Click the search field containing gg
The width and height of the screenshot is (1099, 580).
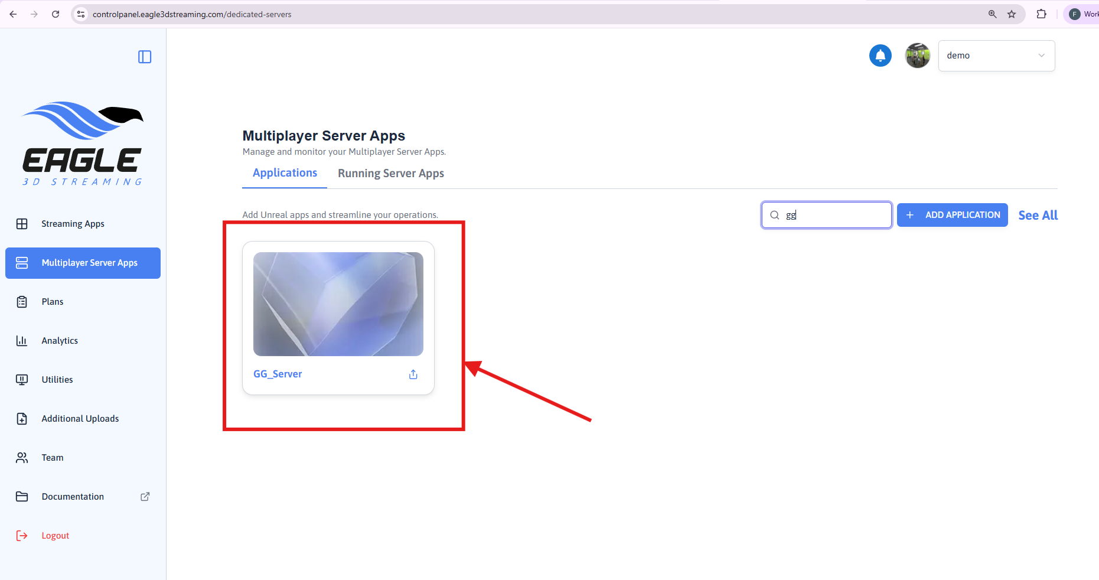(833, 215)
